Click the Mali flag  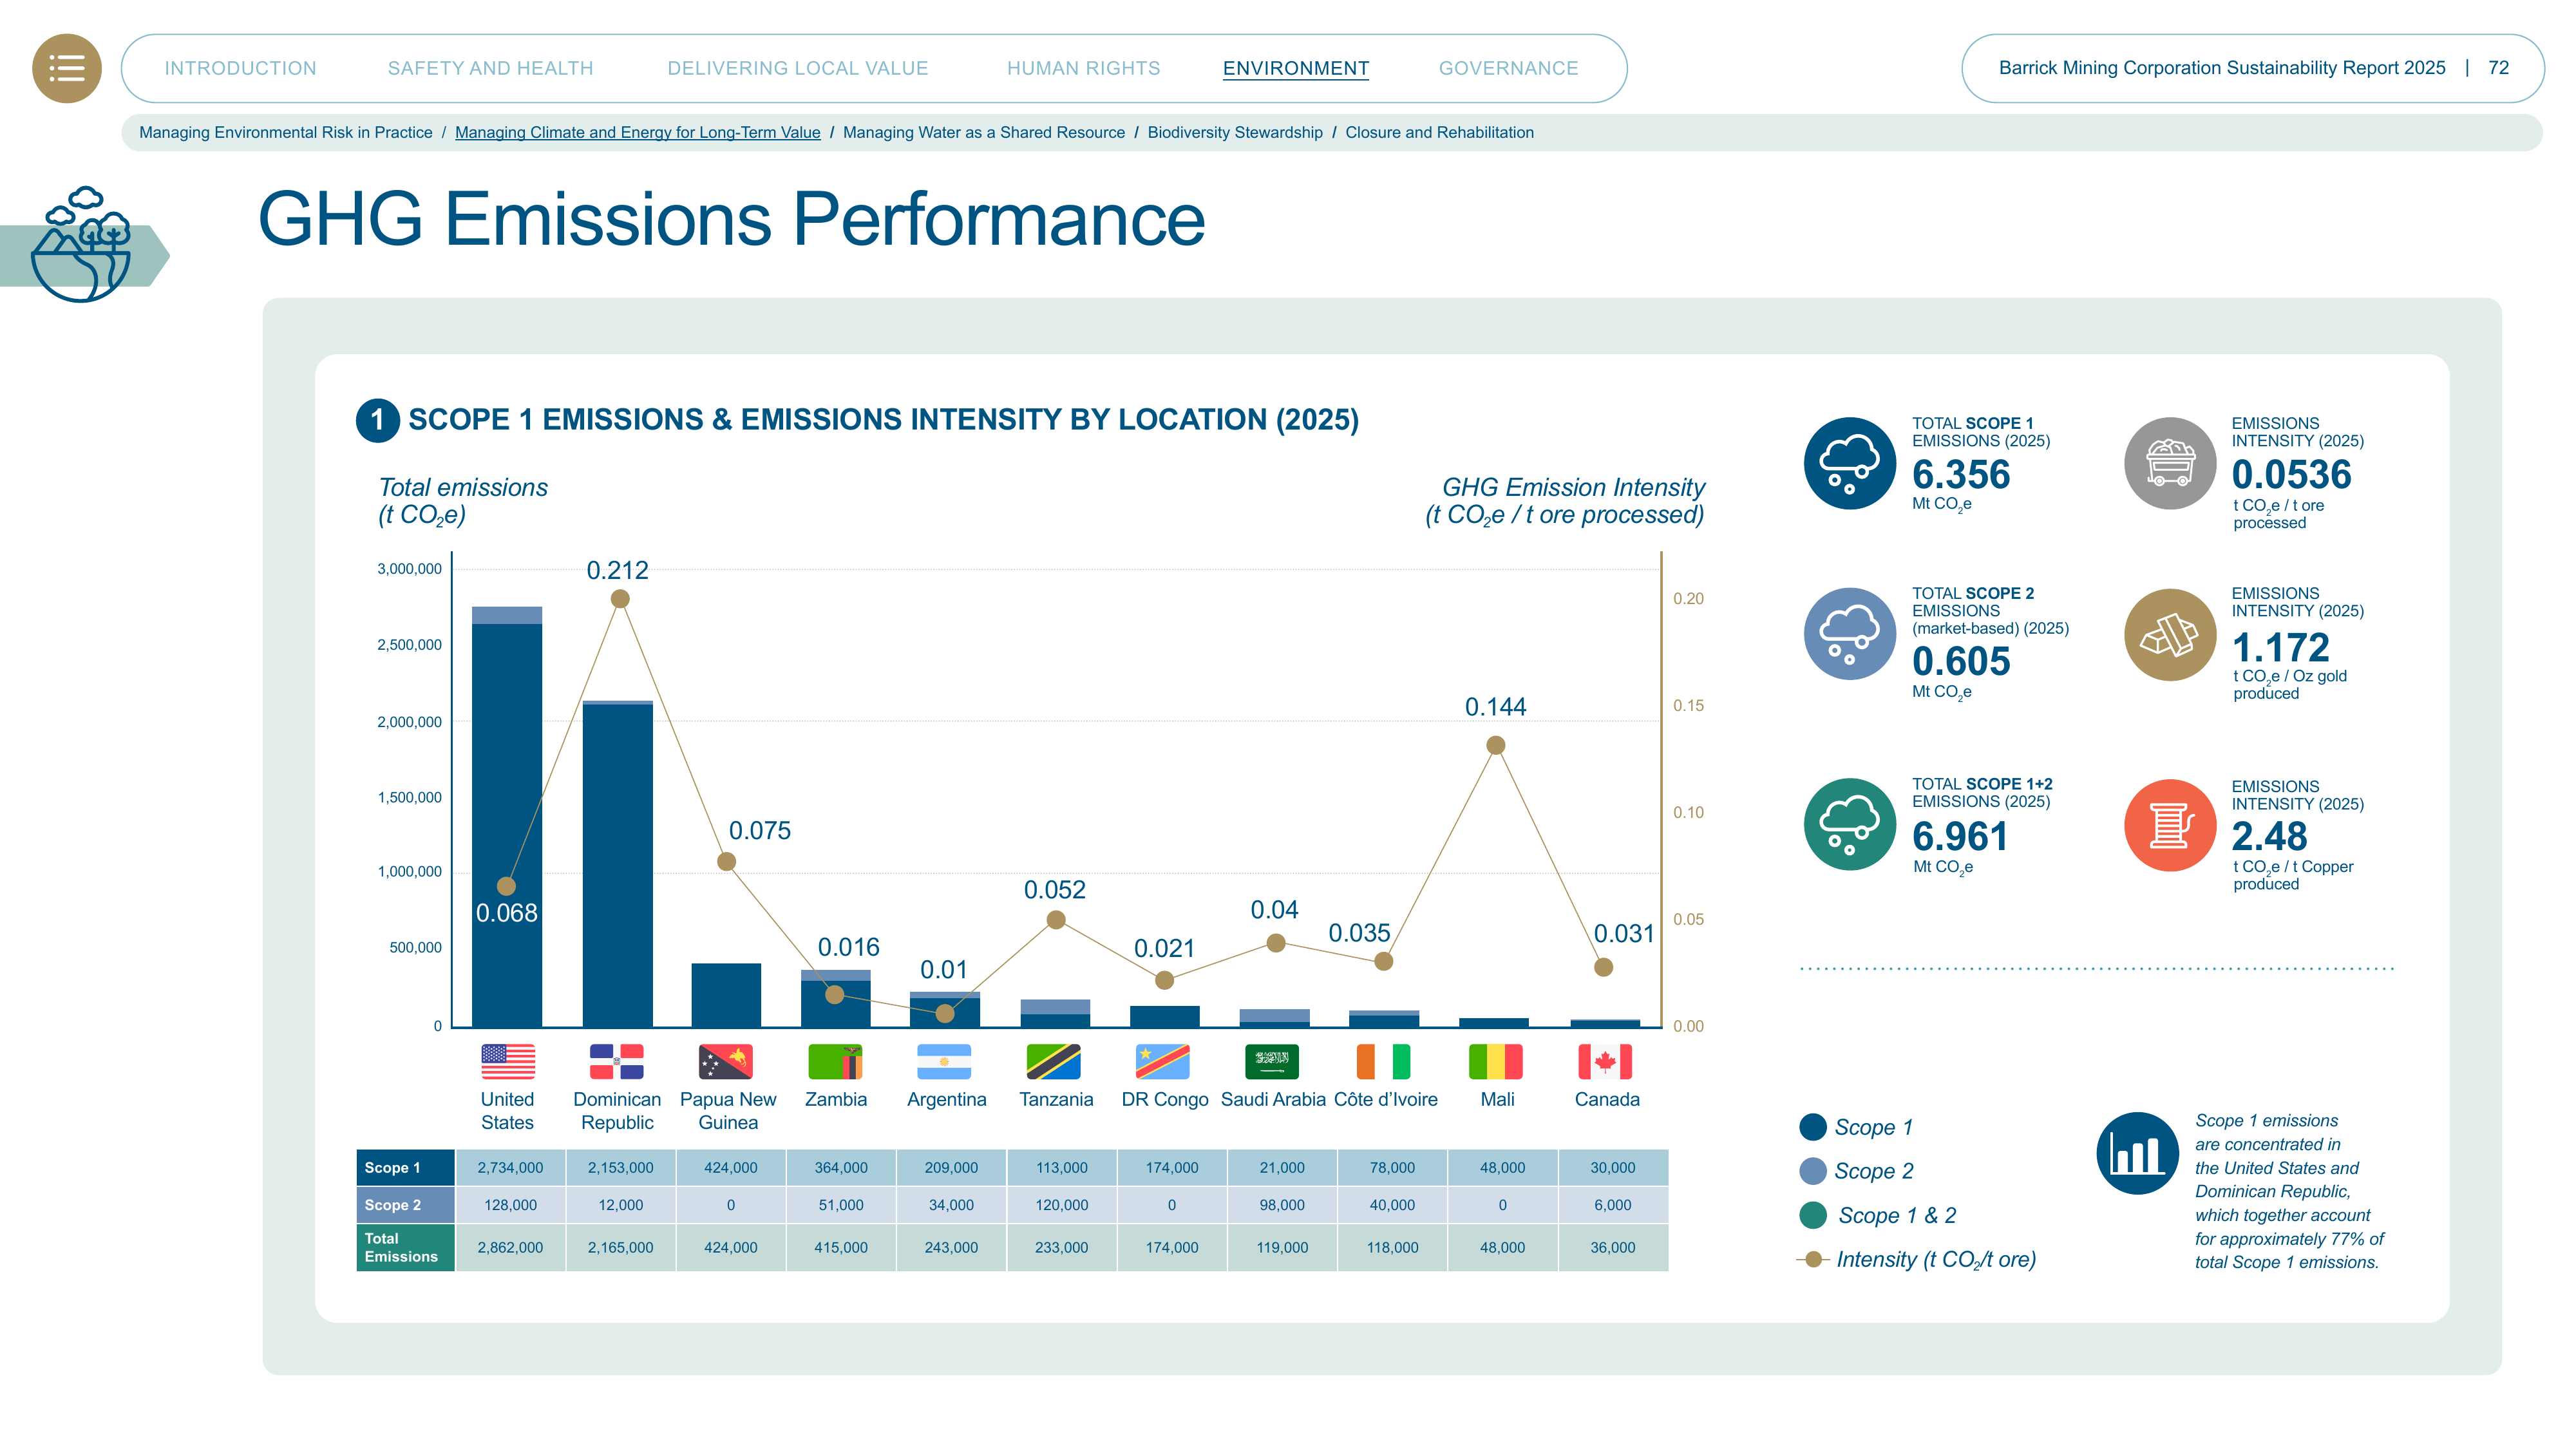click(x=1496, y=1061)
